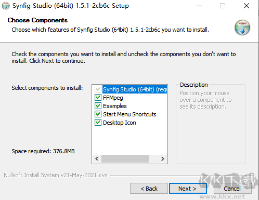Continue installation with Next button
Image resolution: width=259 pixels, height=200 pixels.
188,189
